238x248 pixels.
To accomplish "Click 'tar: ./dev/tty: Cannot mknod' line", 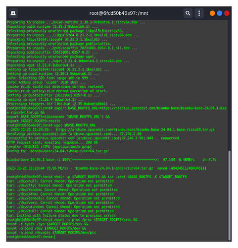I will 59,186.
